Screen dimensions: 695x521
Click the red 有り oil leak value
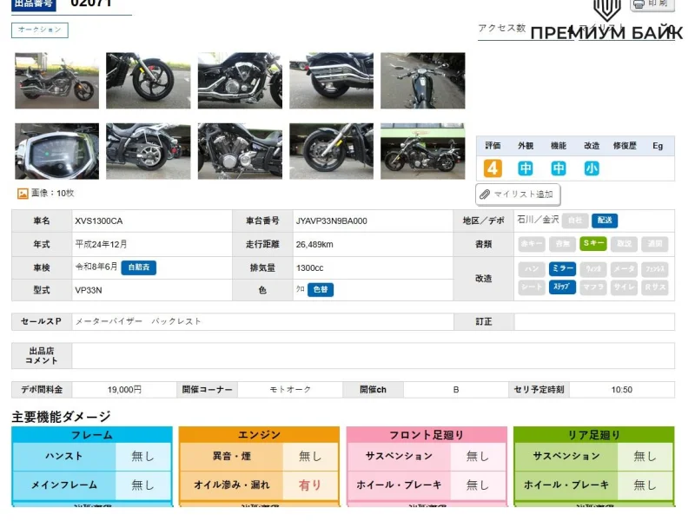310,485
